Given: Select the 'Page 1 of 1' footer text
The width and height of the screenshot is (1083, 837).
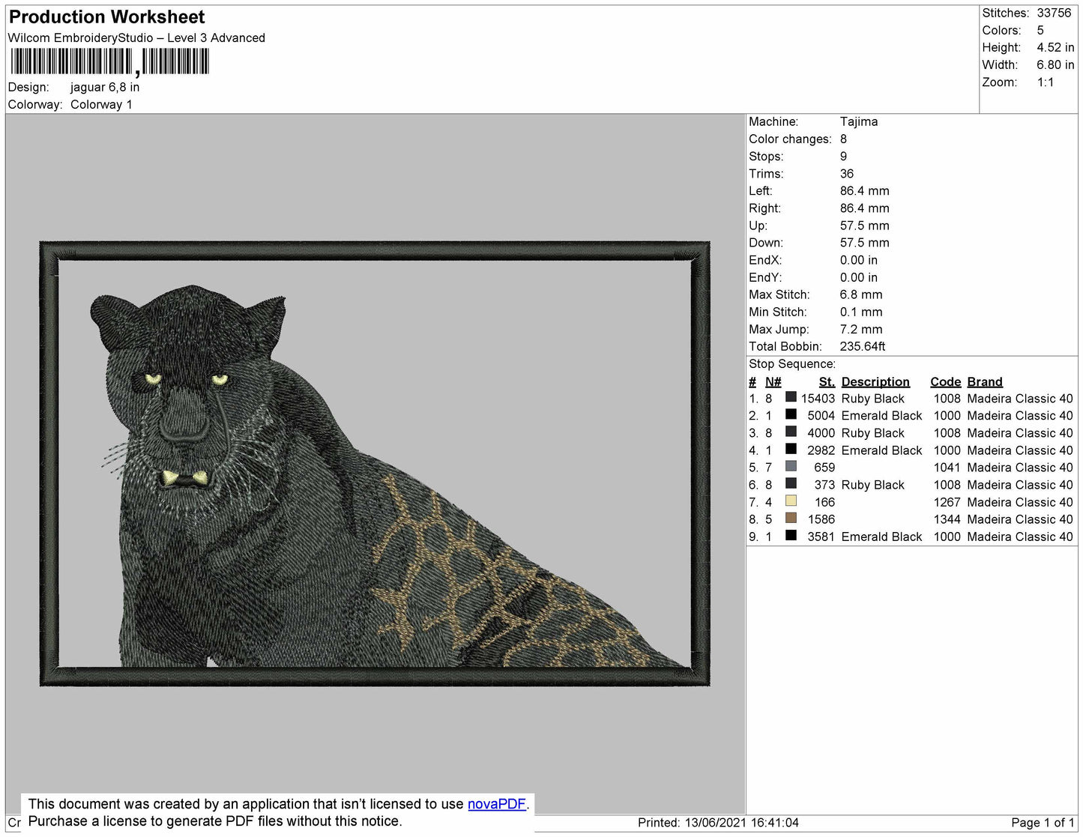Looking at the screenshot, I should (1043, 822).
